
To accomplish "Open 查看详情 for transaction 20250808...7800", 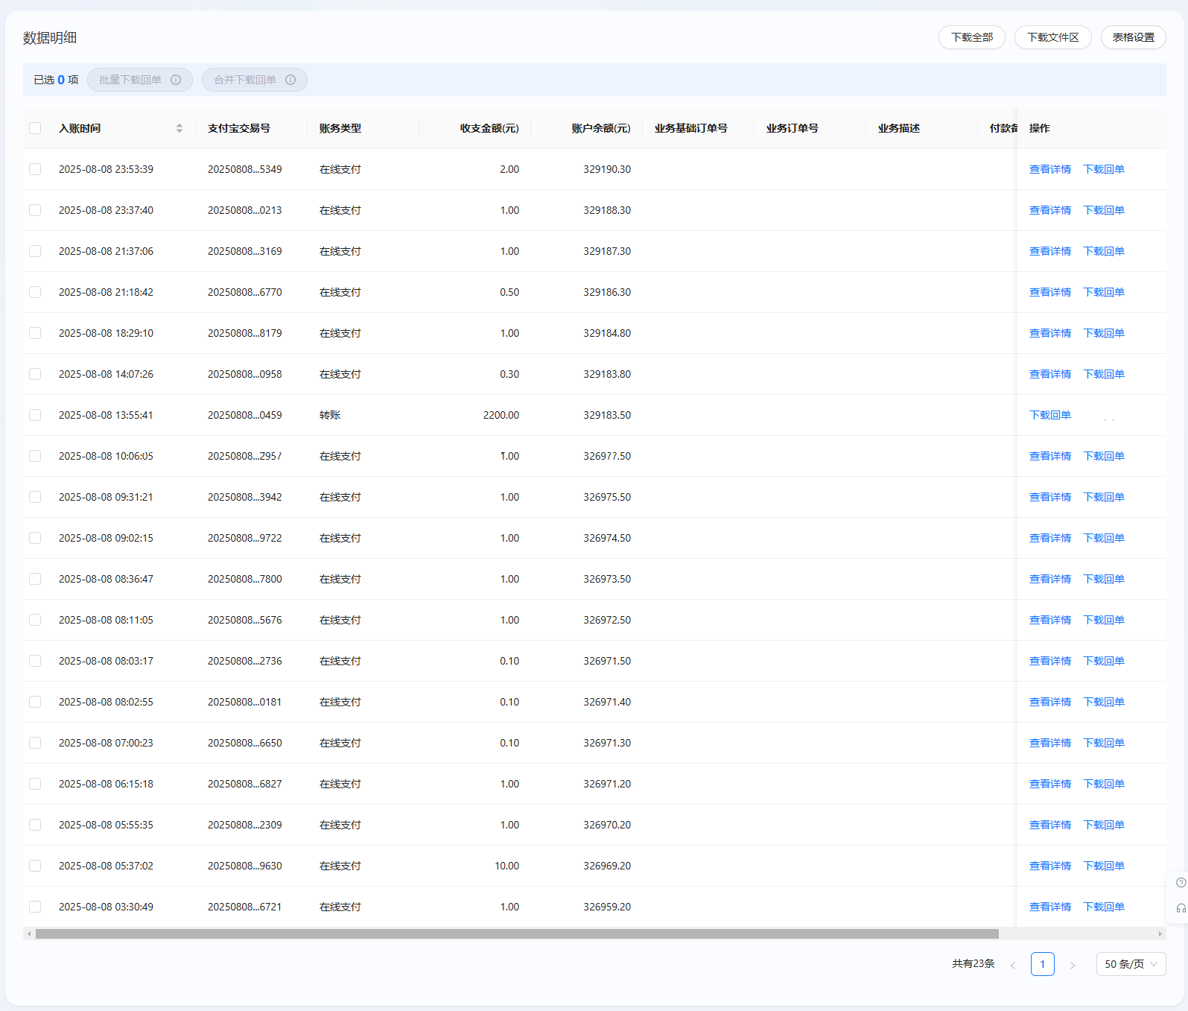I will (1050, 579).
